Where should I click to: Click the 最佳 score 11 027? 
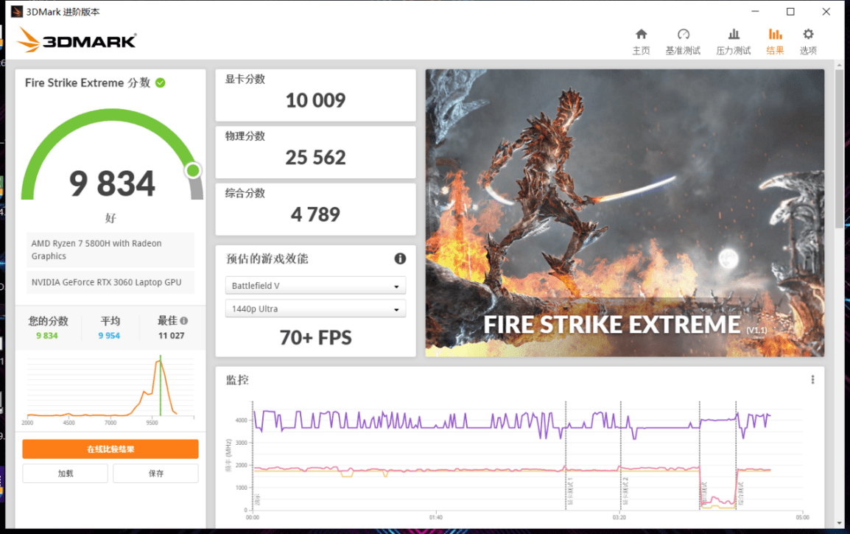coord(172,336)
